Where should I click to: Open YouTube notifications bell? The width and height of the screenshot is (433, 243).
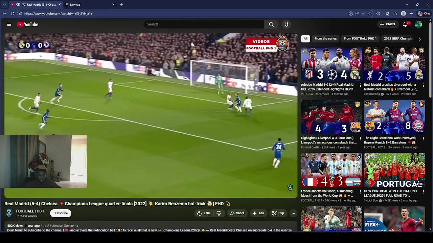406,24
